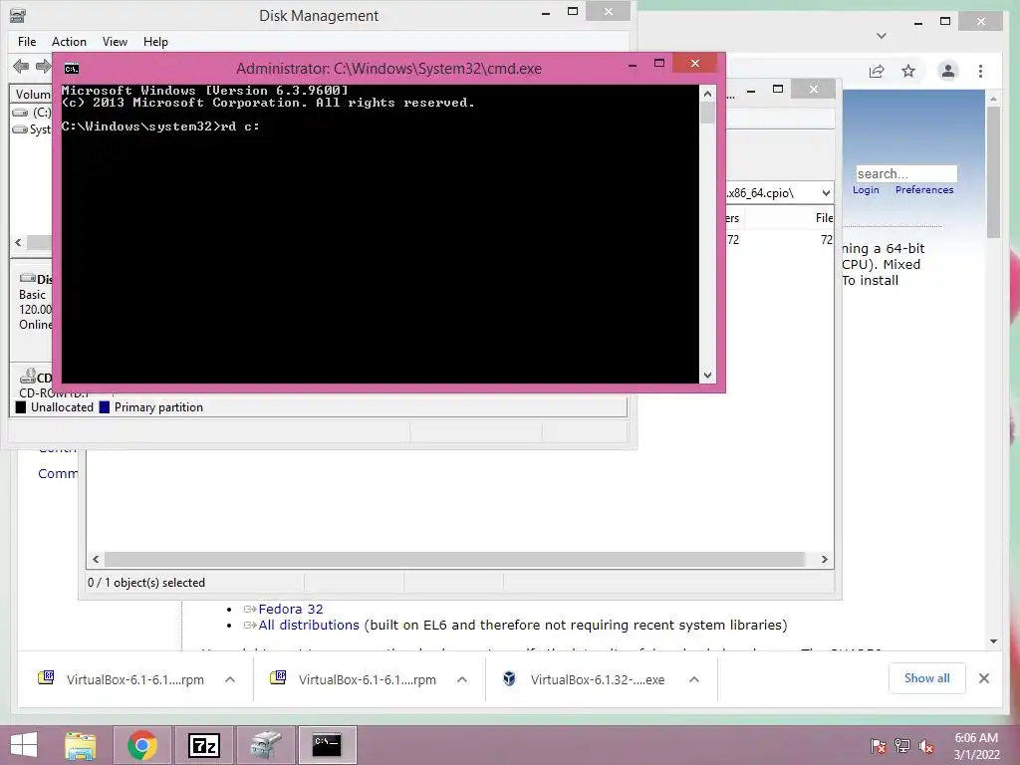Click the Chrome tab search chevron

point(882,36)
